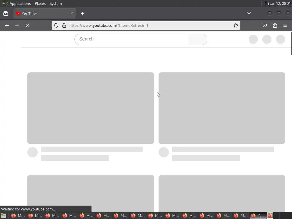Bookmark this page with the star
The image size is (292, 219).
[236, 25]
